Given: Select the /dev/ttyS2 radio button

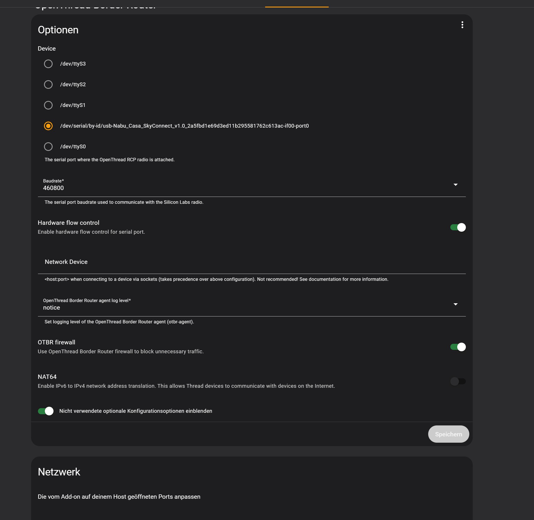Looking at the screenshot, I should pos(48,85).
